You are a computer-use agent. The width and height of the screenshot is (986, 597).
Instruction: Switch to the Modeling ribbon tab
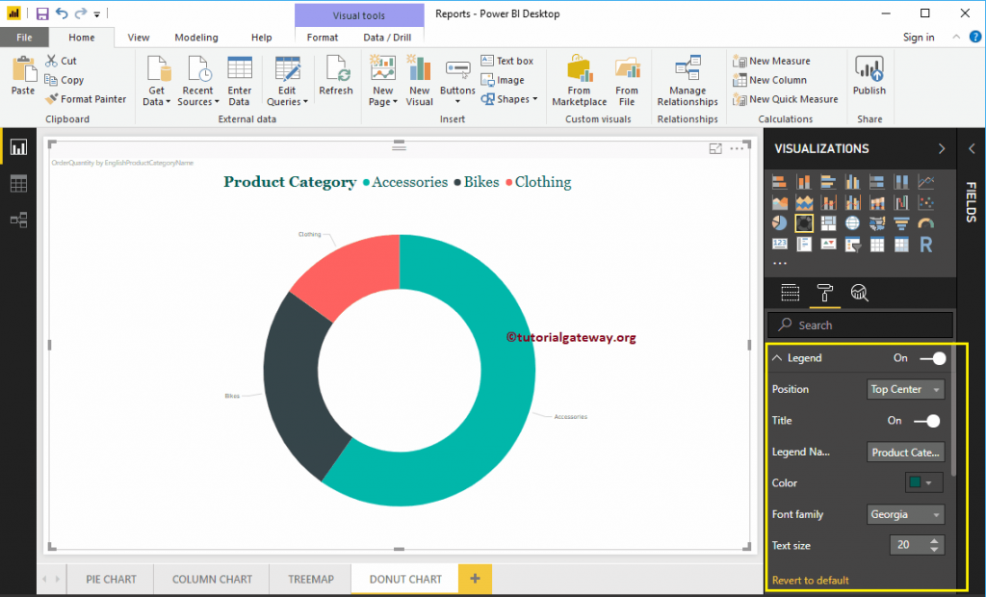(196, 38)
